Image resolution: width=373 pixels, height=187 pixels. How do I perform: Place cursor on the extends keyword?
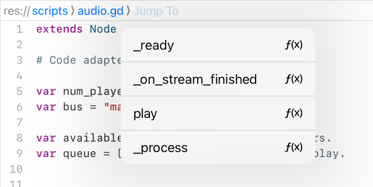tap(59, 29)
